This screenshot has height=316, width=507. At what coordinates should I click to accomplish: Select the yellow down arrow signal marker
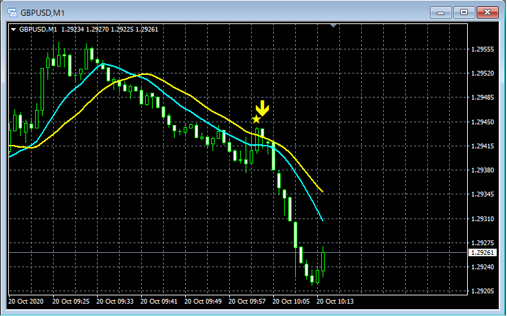pyautogui.click(x=262, y=108)
